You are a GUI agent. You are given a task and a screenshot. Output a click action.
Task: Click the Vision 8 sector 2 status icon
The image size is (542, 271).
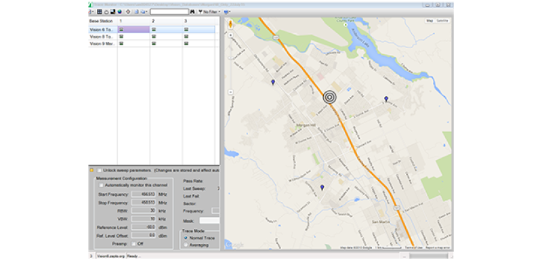point(154,37)
